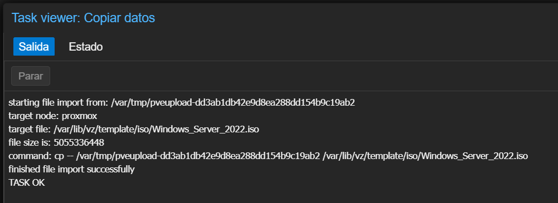Image resolution: width=558 pixels, height=203 pixels.
Task: Select the 'command: cp' log line
Action: (268, 156)
